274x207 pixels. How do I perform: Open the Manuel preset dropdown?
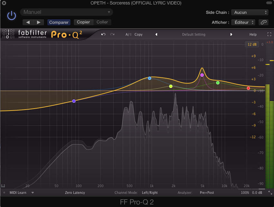click(x=66, y=12)
